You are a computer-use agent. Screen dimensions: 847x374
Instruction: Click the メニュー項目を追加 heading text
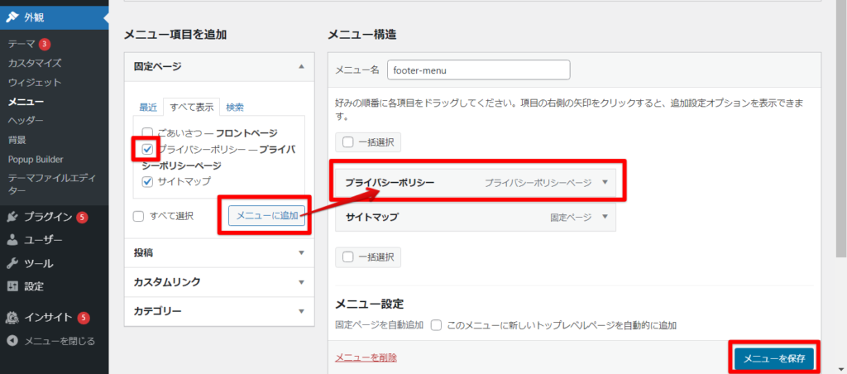[175, 35]
